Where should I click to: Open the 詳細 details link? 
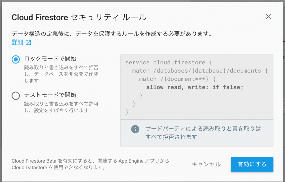click(18, 42)
